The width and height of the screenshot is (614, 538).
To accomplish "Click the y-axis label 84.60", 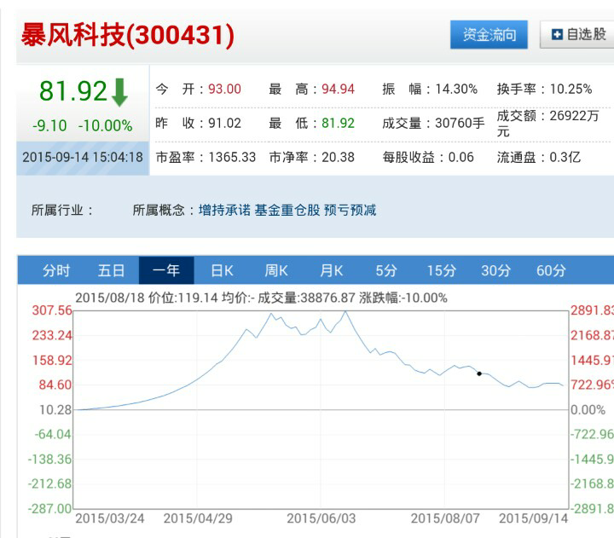I will coord(55,385).
